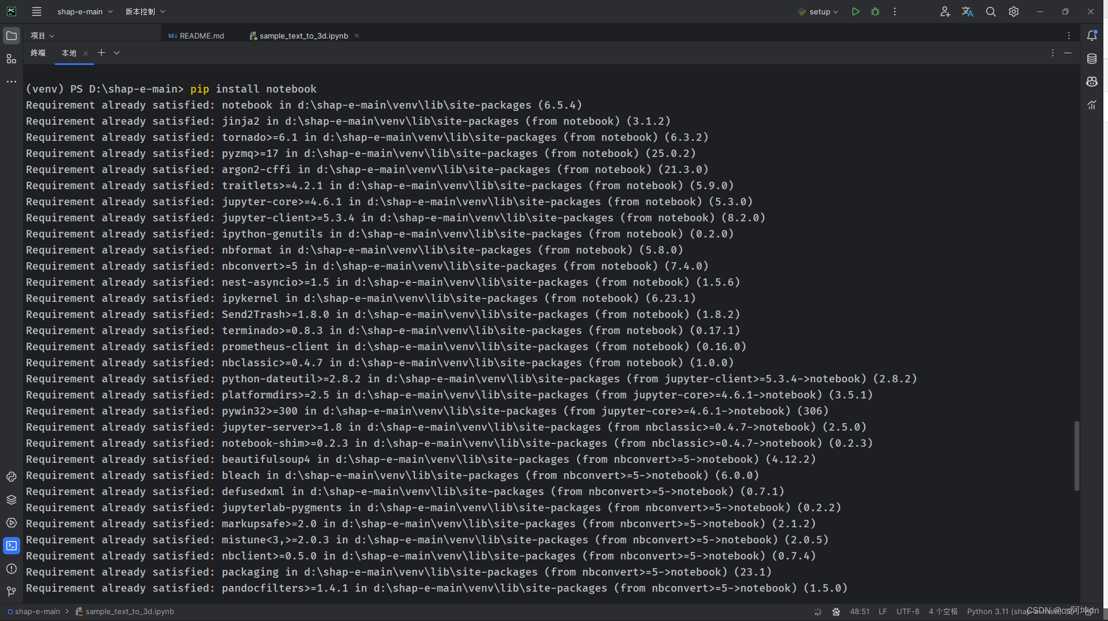This screenshot has width=1108, height=621.
Task: Open the Structure tool window
Action: pos(11,59)
